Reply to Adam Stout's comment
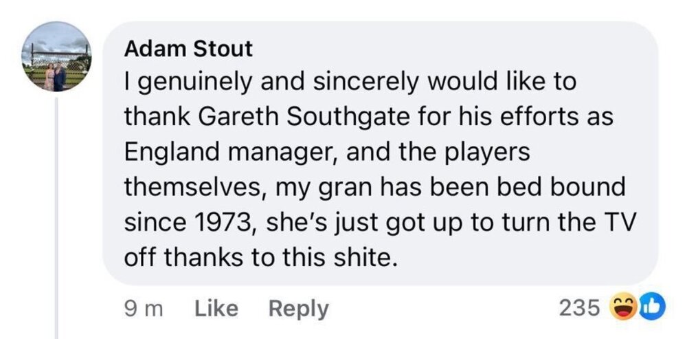The image size is (687, 339). pos(299,309)
